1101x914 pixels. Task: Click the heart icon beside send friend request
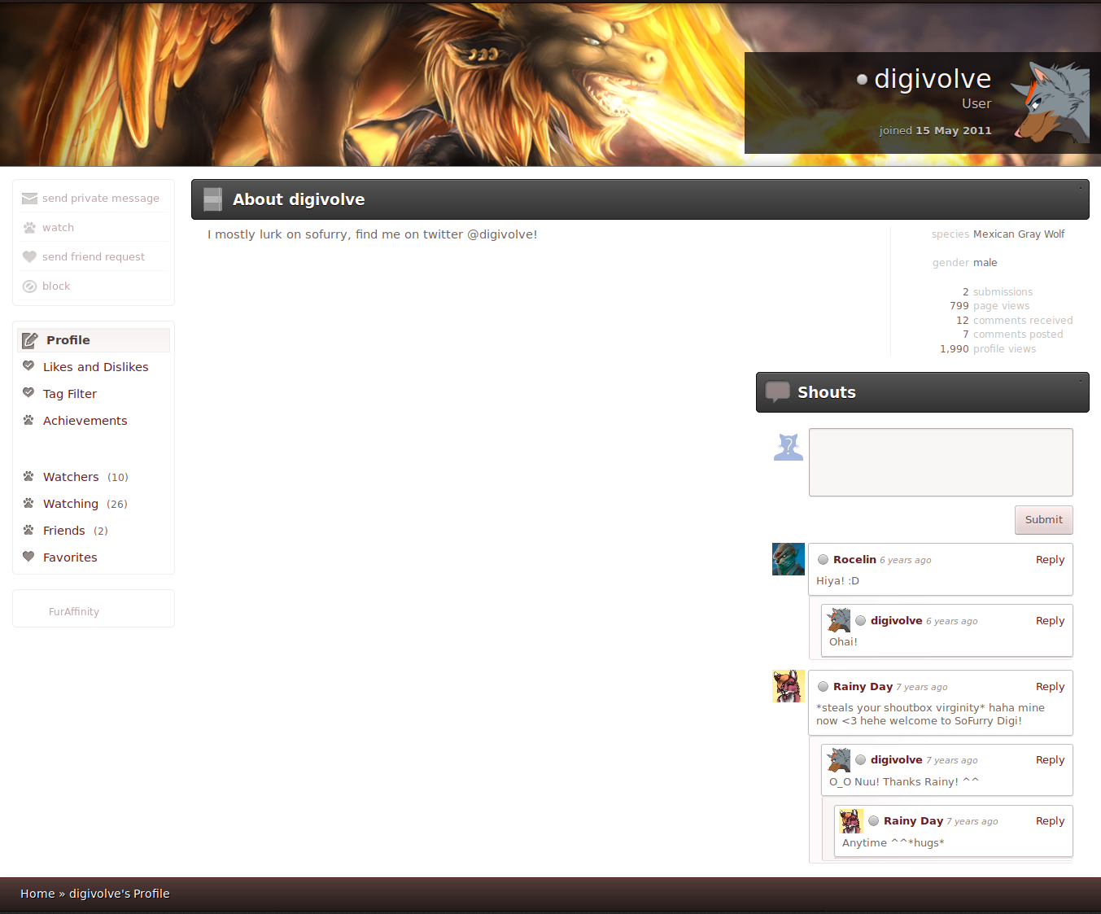pos(29,257)
